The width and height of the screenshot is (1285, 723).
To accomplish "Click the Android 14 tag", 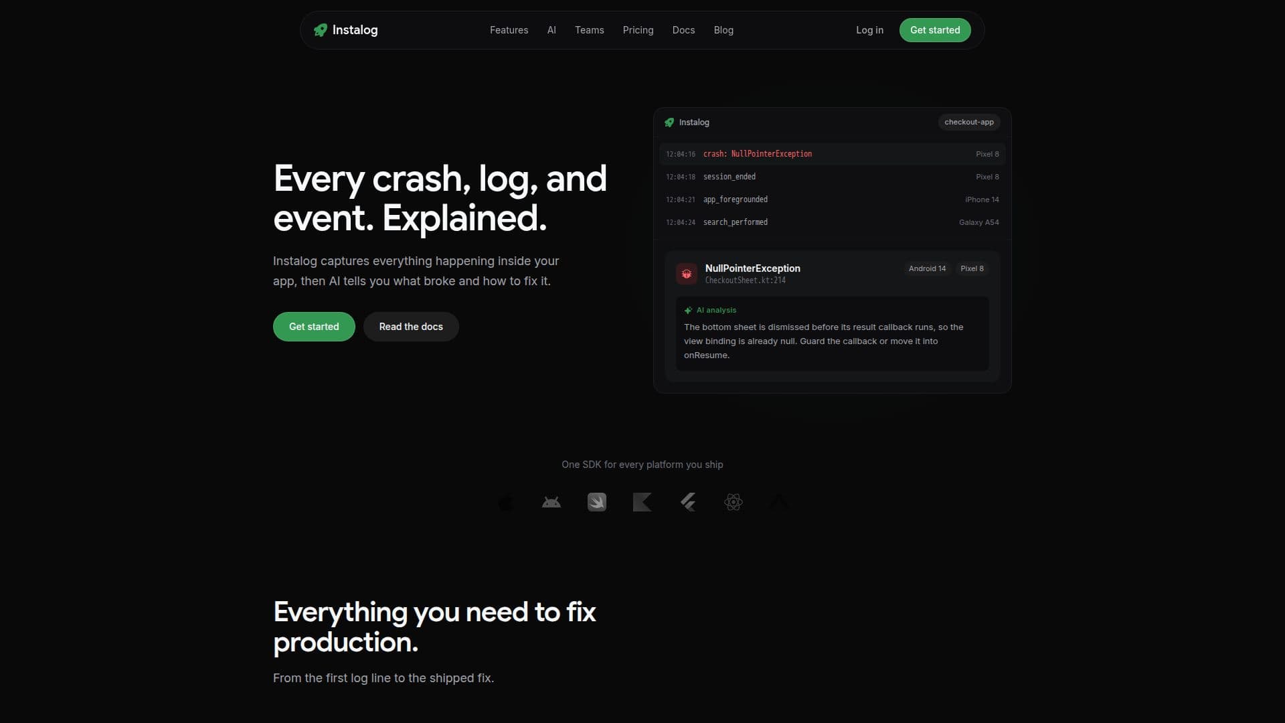I will (927, 268).
